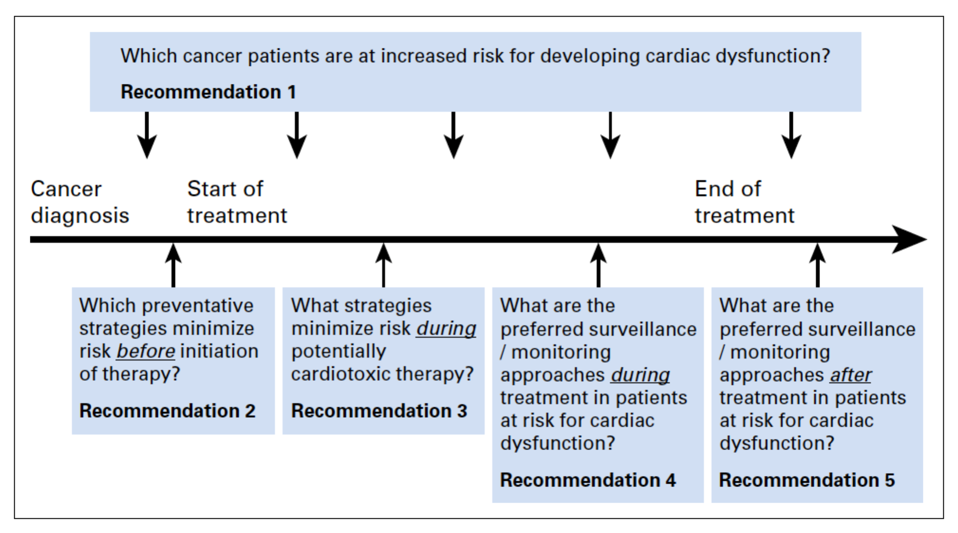This screenshot has height=533, width=958.
Task: Click the "End of treatment" timeline label
Action: (x=744, y=202)
